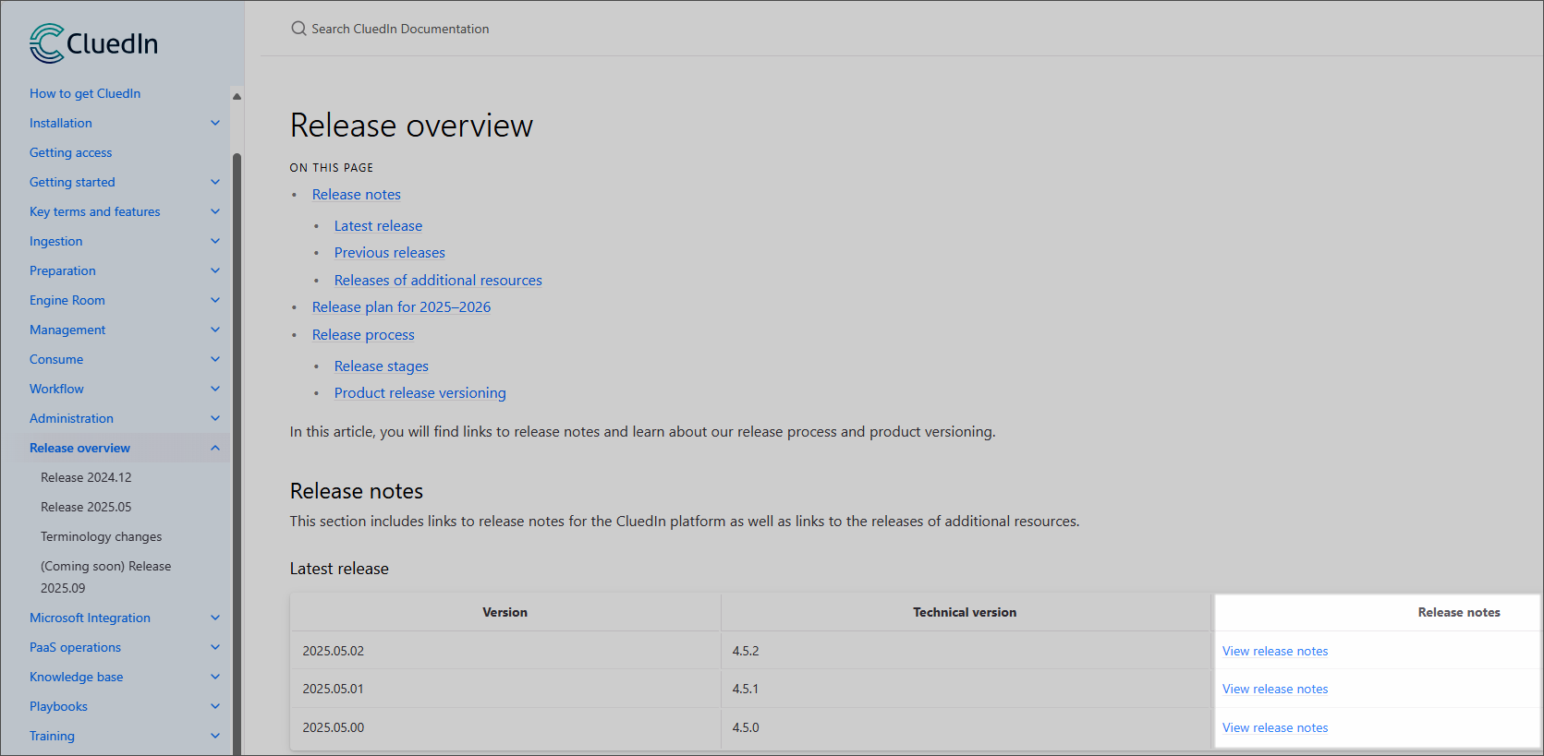Click the CluedIn logo
The width and height of the screenshot is (1544, 756).
(93, 43)
